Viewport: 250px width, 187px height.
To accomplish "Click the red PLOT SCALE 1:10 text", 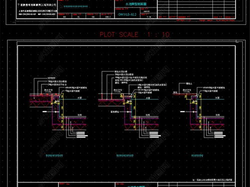I will pos(134,34).
